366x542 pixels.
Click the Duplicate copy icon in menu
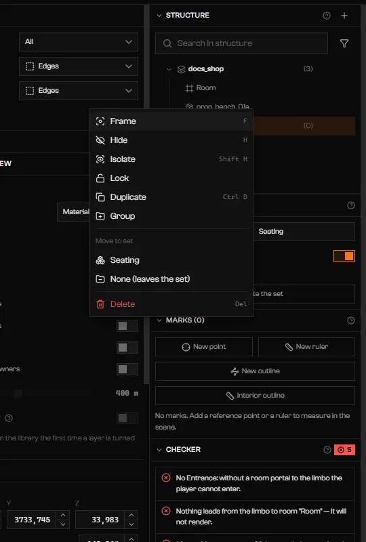pos(100,197)
